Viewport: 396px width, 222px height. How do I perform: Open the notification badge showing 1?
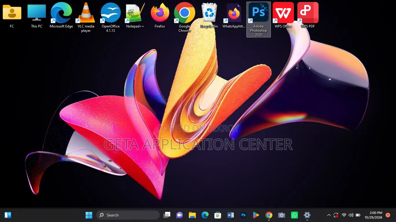388,215
